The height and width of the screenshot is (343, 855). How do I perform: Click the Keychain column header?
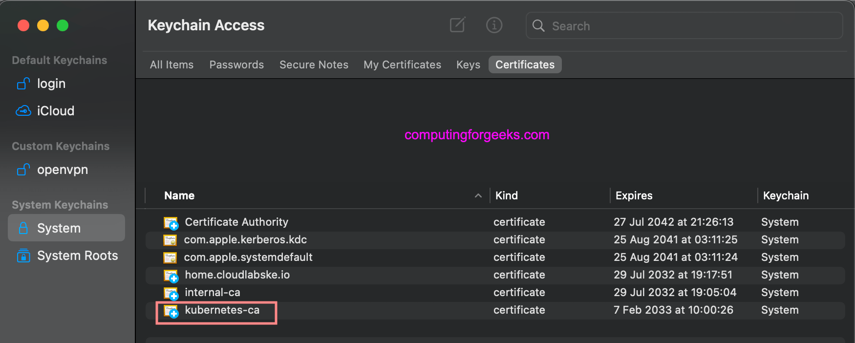click(786, 195)
